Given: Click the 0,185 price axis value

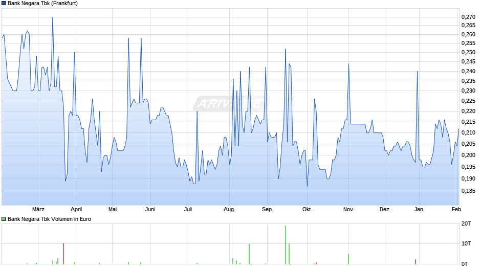Looking at the screenshot, I should [468, 191].
